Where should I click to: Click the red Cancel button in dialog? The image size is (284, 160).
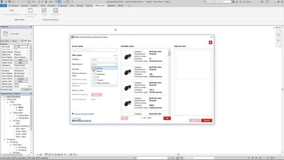click(x=206, y=120)
